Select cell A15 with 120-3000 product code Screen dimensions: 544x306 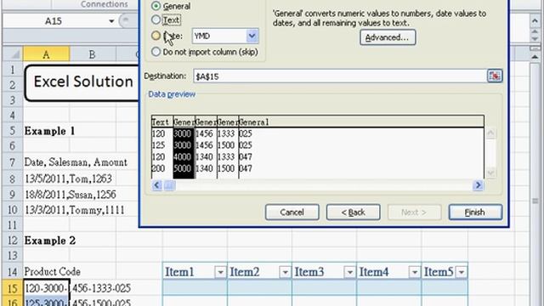point(46,288)
